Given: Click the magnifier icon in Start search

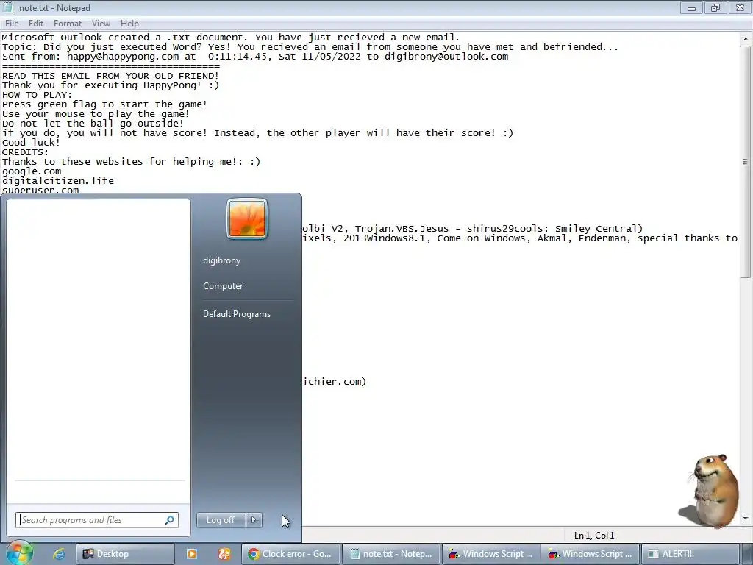Looking at the screenshot, I should 170,520.
